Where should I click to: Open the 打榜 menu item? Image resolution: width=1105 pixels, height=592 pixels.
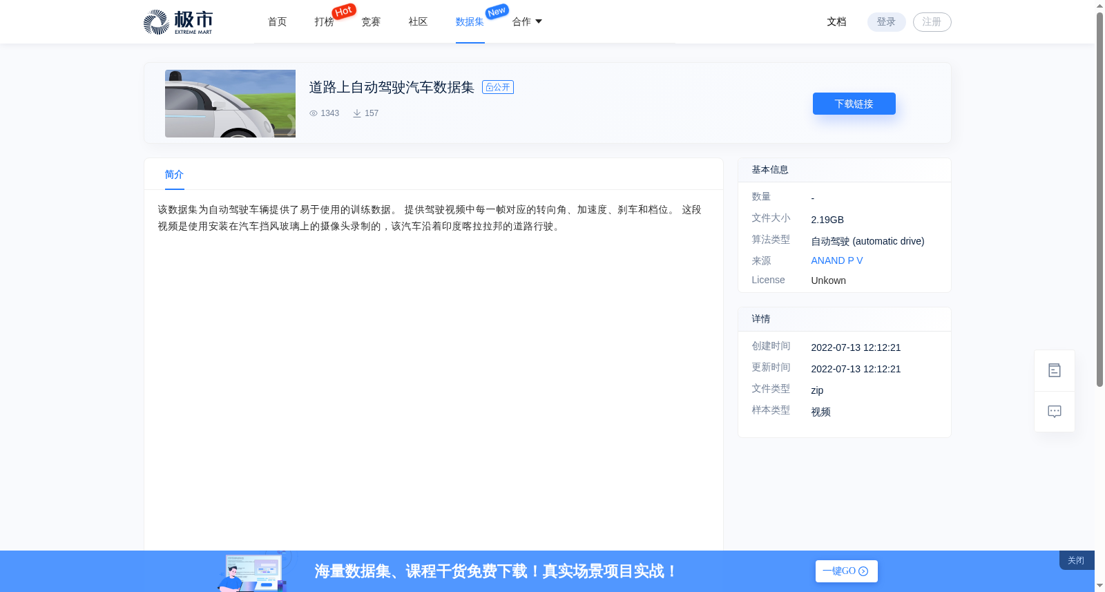325,22
